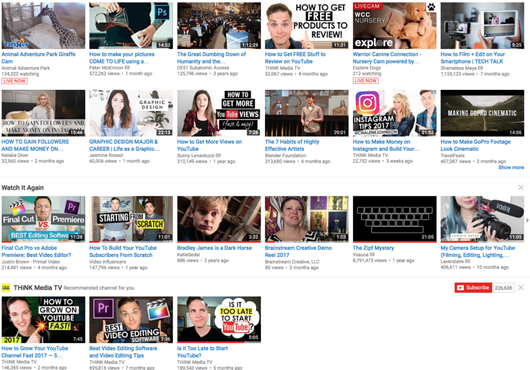Go to DE51 Subatomic Access channel

(203, 68)
